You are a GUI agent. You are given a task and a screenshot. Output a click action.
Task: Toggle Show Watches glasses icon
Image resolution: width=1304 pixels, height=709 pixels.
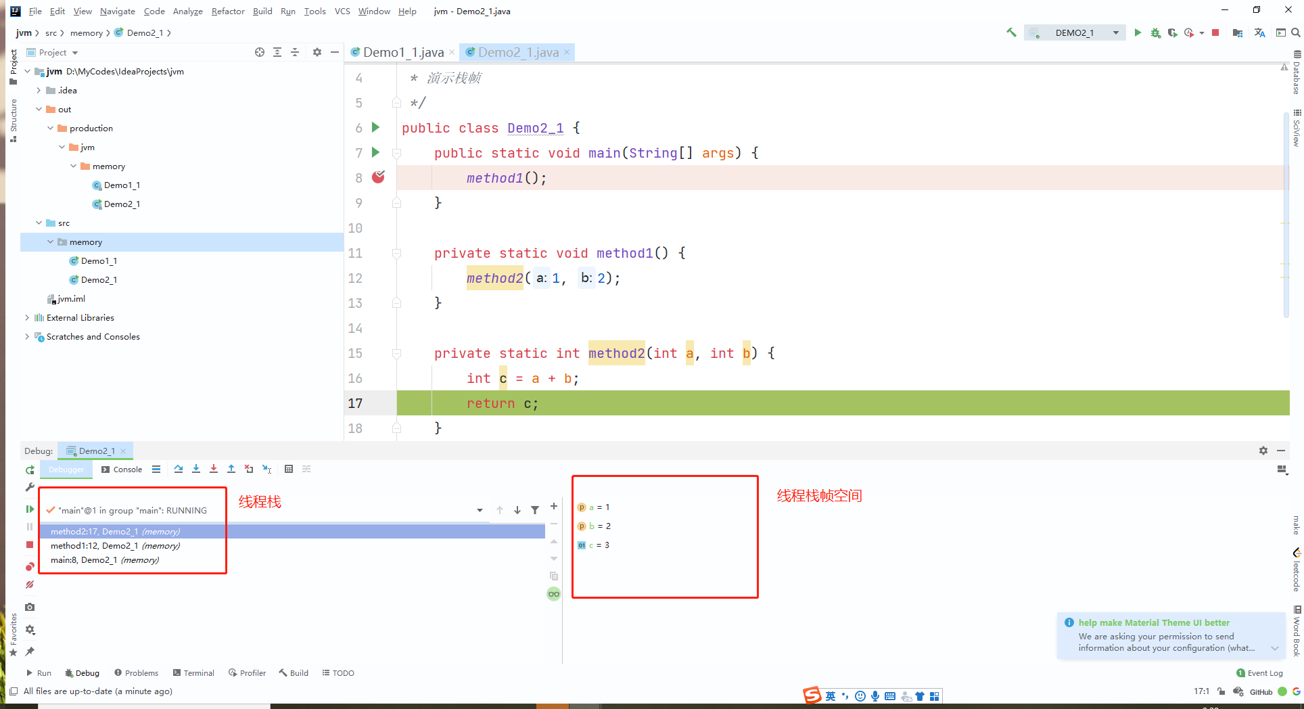(x=554, y=594)
